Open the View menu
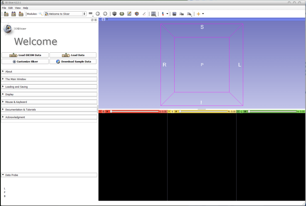This screenshot has width=306, height=206. (18, 8)
